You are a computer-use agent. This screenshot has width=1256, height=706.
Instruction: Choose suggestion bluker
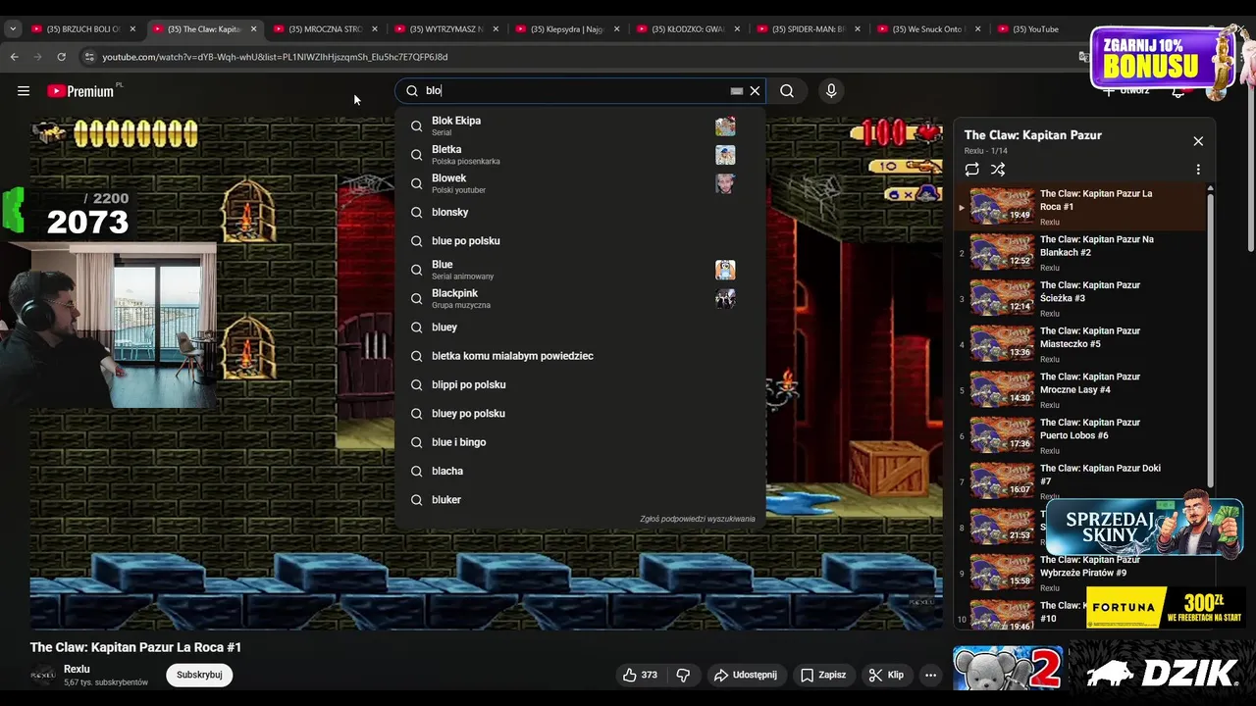coord(580,500)
